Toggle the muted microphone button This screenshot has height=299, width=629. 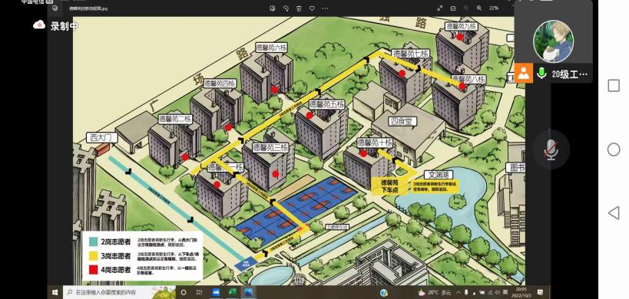click(551, 149)
